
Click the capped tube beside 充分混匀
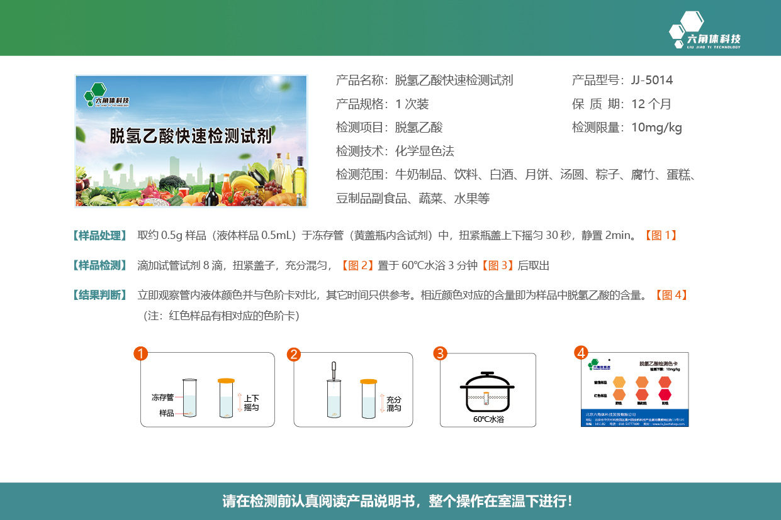[369, 399]
